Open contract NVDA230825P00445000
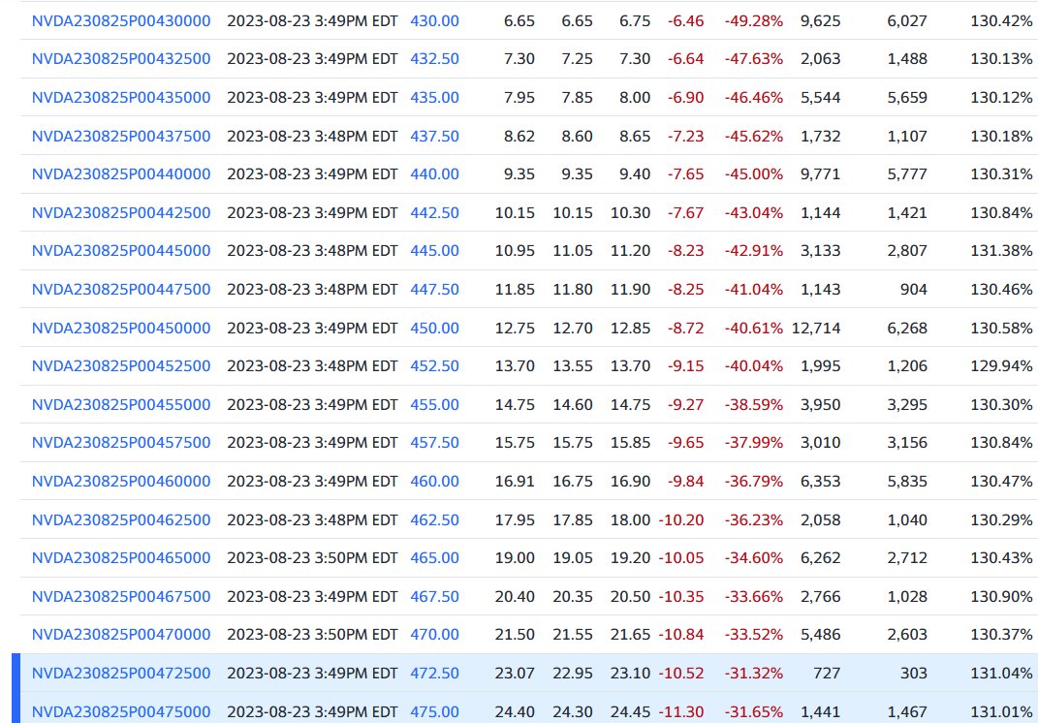Screen dimensions: 1038x723 click(121, 251)
